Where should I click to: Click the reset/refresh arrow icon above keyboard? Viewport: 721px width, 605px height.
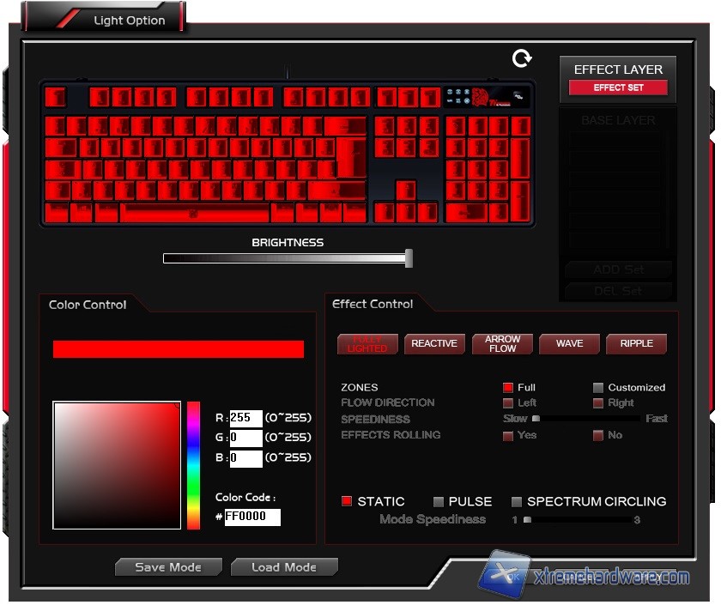[522, 58]
